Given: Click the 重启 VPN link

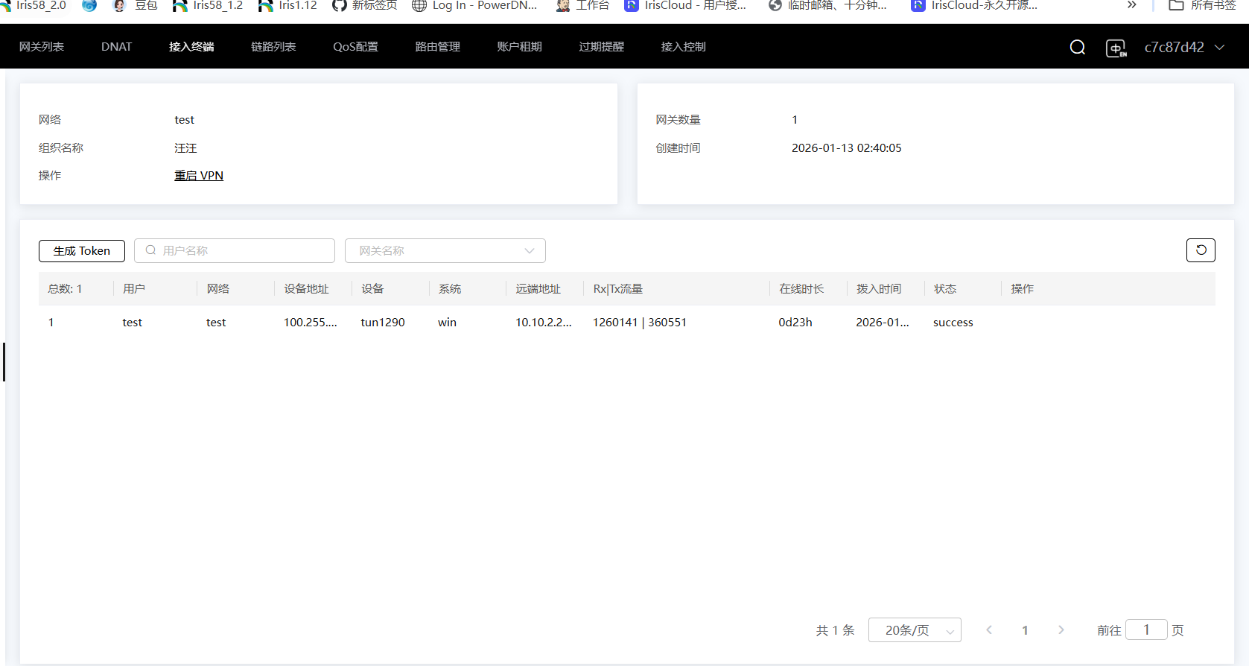Looking at the screenshot, I should [x=199, y=176].
